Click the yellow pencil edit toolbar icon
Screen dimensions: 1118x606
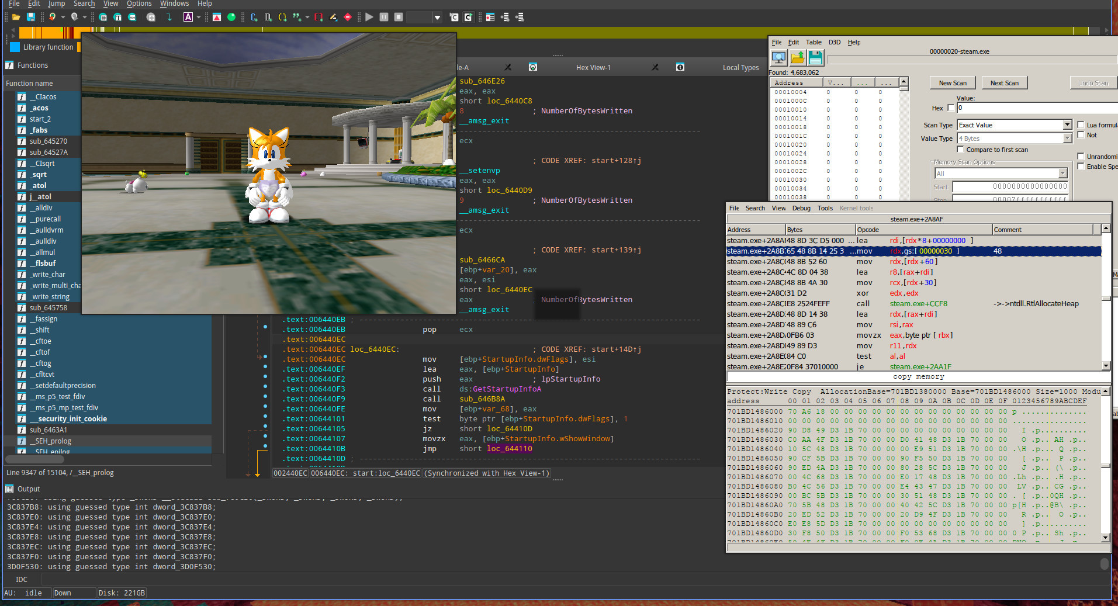(333, 17)
